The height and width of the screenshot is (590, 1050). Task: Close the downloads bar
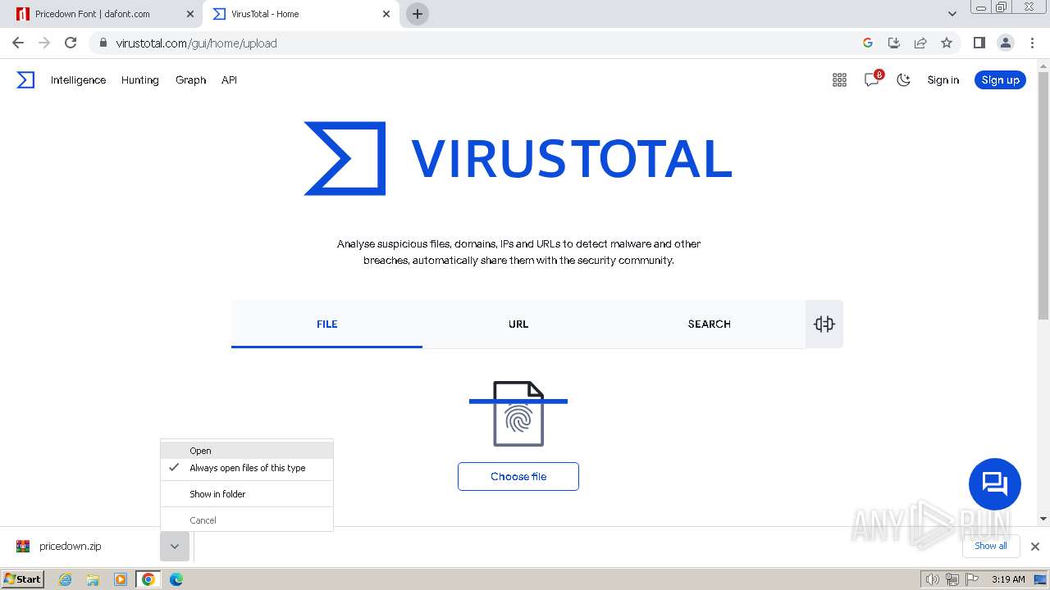[1035, 546]
